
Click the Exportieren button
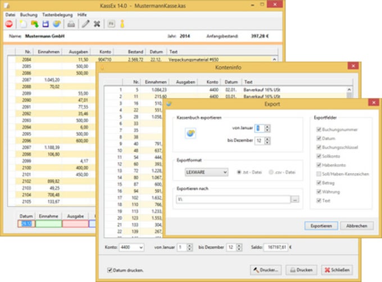(x=321, y=226)
